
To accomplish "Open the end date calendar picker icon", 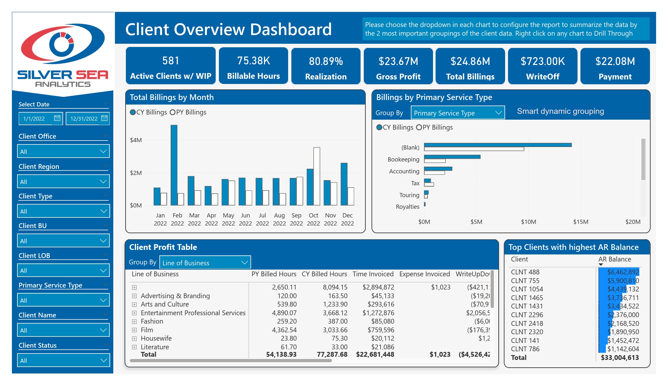I will (104, 118).
